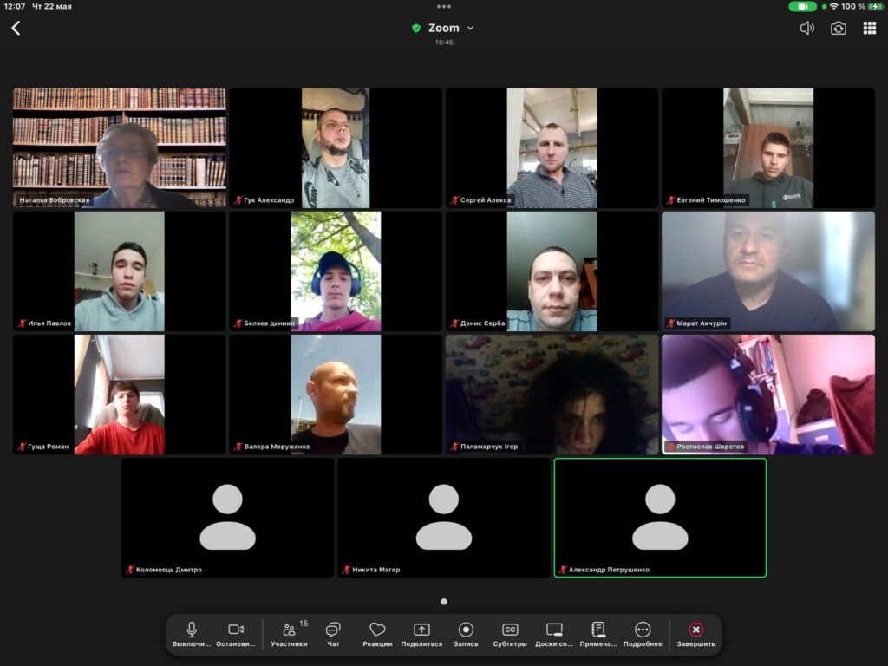Select Коломоєць Дмитро's avatar tile
The height and width of the screenshot is (666, 888).
point(228,518)
